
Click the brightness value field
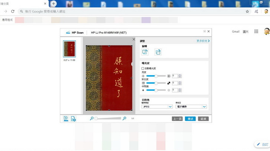click(x=175, y=76)
